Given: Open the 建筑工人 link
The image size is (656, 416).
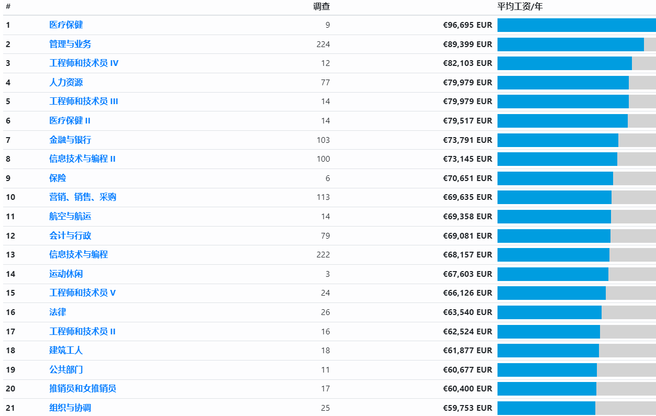Looking at the screenshot, I should (66, 351).
